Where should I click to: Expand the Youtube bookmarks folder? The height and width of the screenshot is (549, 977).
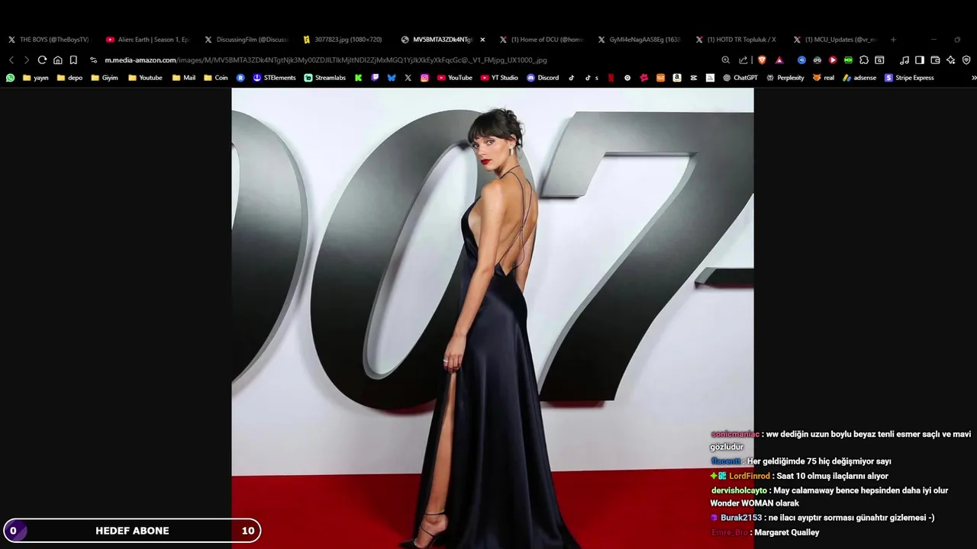pyautogui.click(x=145, y=78)
